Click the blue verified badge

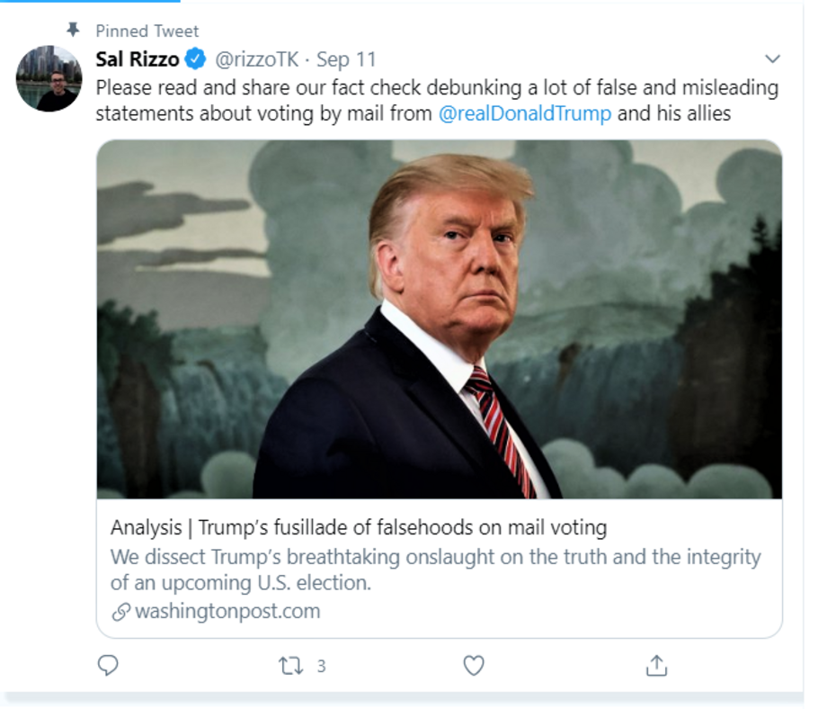click(x=195, y=60)
